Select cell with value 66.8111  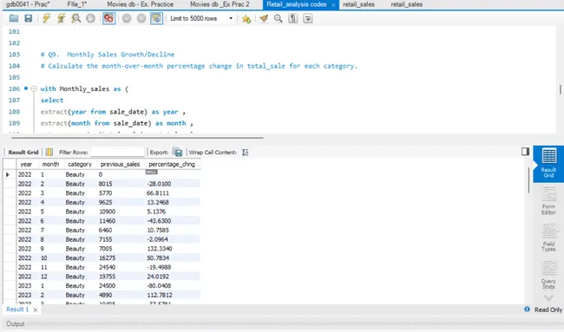173,193
